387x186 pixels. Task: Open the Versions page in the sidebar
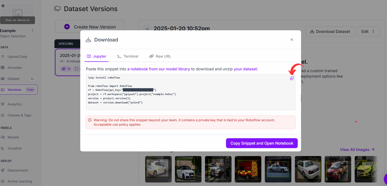pos(19,90)
